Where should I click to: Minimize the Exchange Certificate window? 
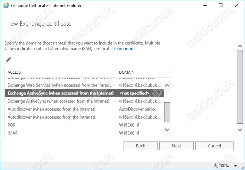(205, 5)
